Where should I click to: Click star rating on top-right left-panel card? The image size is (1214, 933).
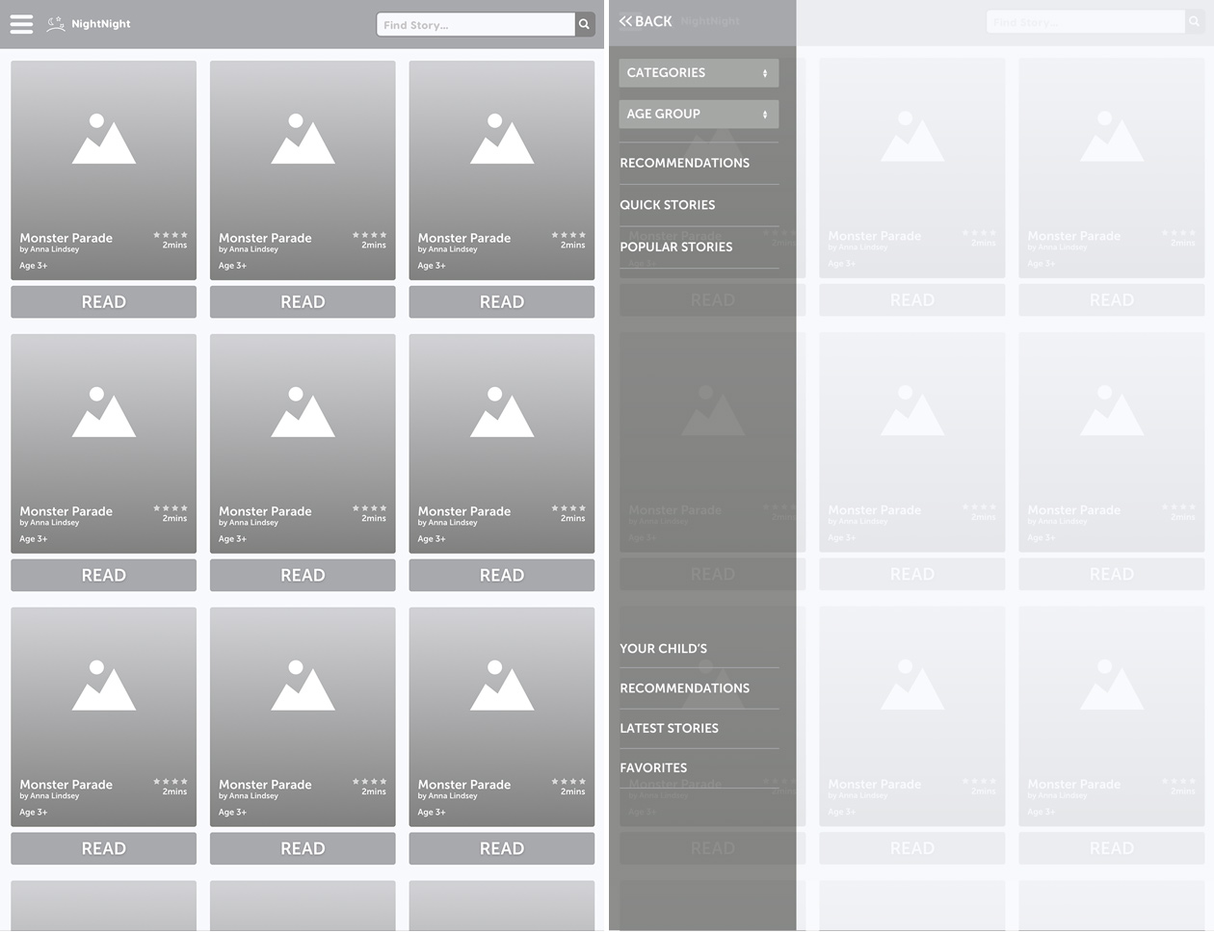(x=568, y=235)
